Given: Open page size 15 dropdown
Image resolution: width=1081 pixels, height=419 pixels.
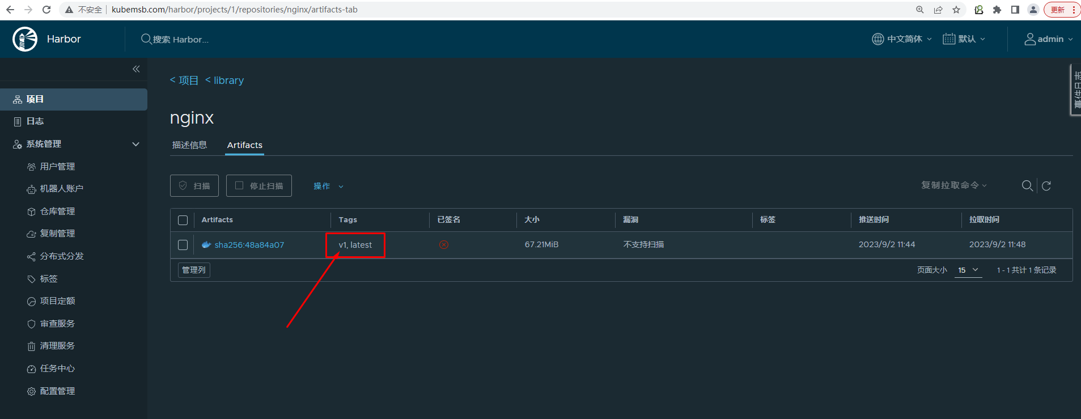Looking at the screenshot, I should [968, 270].
